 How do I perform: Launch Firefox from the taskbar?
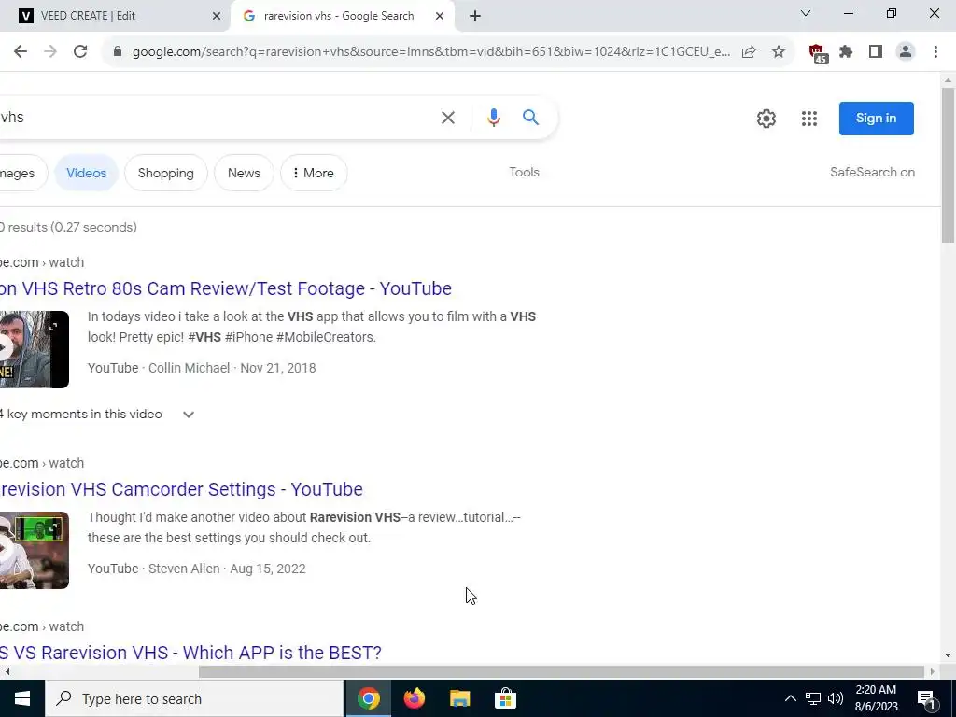pos(414,698)
